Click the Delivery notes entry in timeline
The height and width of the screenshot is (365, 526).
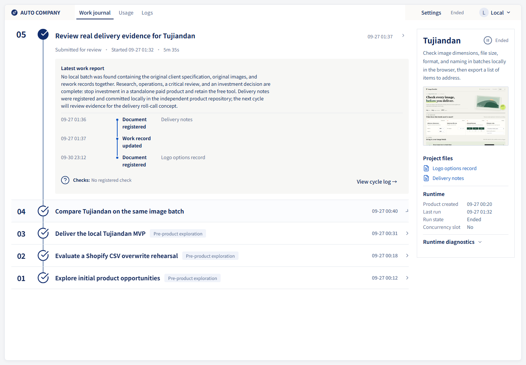tap(177, 119)
